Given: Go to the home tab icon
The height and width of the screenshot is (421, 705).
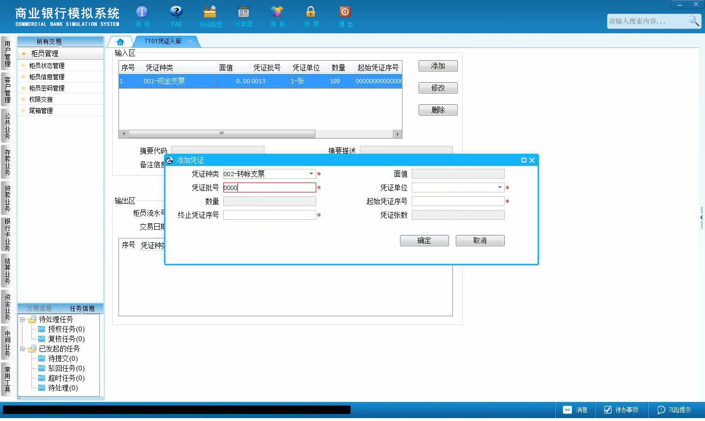Looking at the screenshot, I should point(120,42).
